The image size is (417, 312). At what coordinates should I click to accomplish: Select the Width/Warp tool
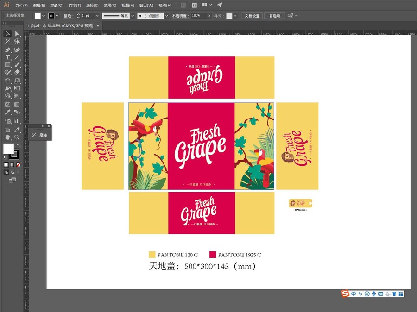[x=7, y=88]
